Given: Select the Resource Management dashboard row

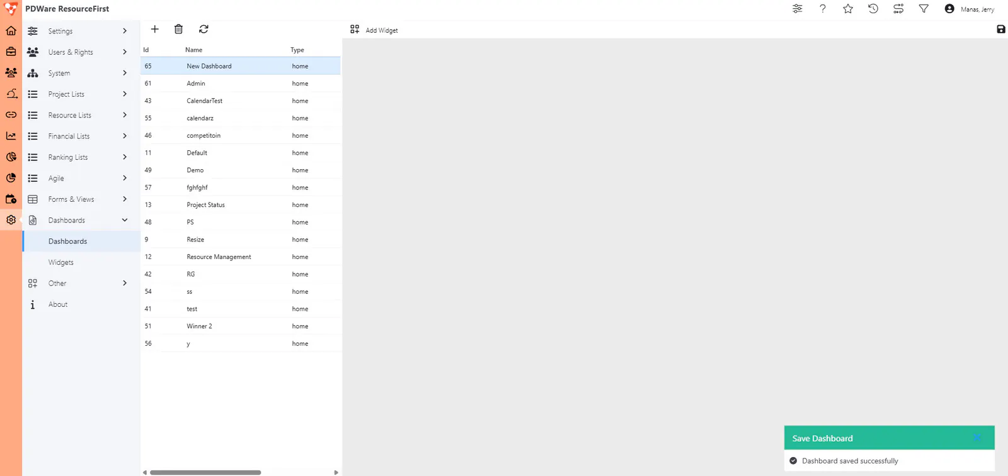Looking at the screenshot, I should point(241,257).
